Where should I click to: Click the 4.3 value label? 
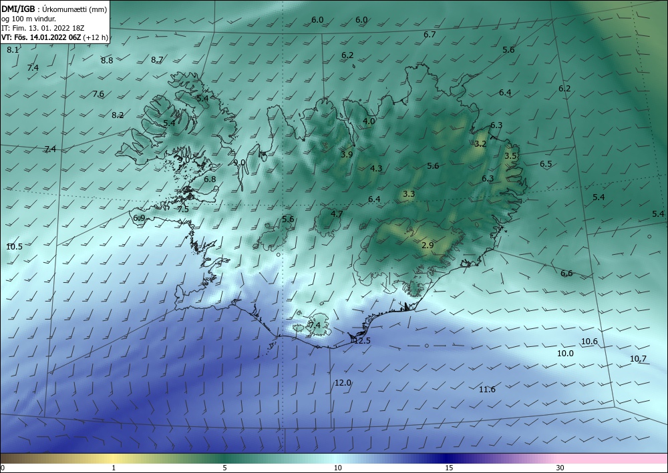pos(376,168)
